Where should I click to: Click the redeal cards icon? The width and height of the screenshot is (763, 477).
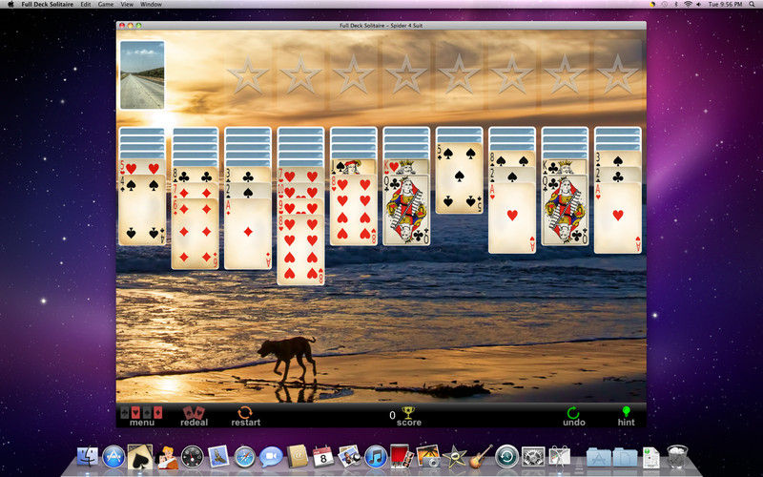coord(194,415)
